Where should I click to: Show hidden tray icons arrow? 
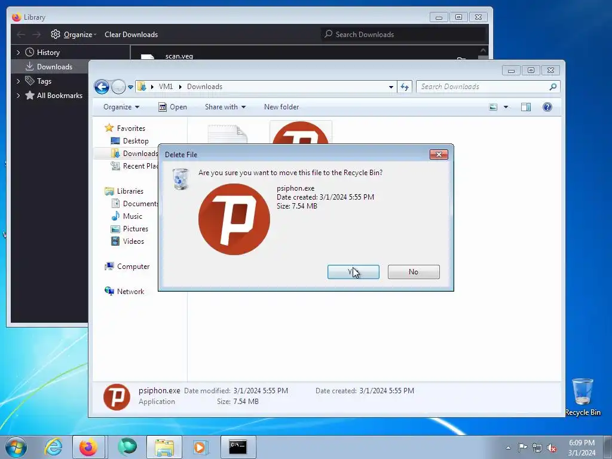pyautogui.click(x=508, y=448)
